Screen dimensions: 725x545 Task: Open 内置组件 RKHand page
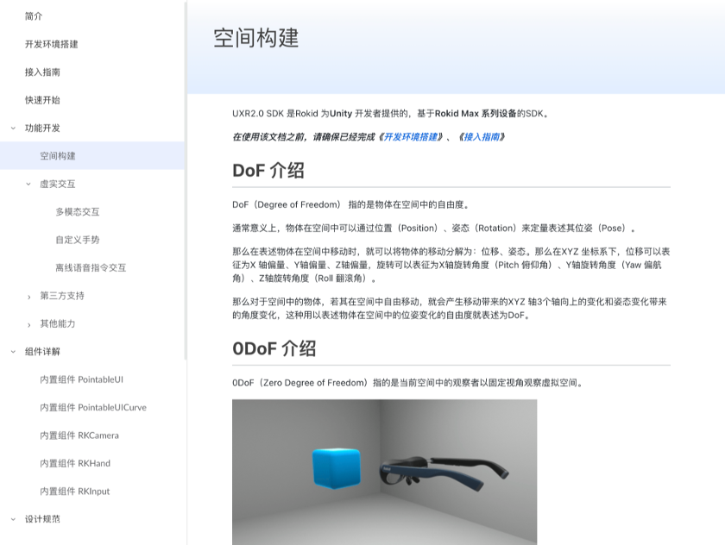(x=75, y=463)
